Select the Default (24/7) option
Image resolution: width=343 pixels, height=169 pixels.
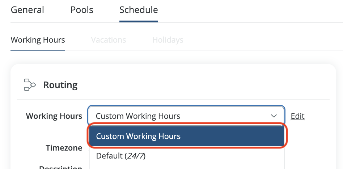tap(121, 156)
